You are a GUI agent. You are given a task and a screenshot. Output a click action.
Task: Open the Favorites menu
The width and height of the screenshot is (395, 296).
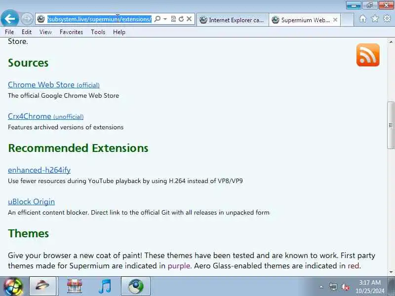[x=71, y=32]
